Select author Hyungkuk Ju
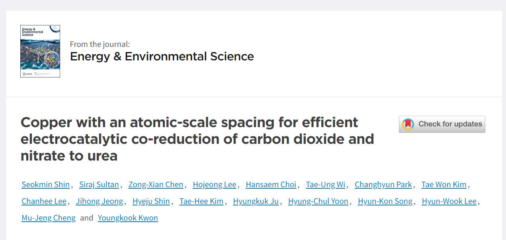Viewport: 506px width, 240px height. coord(256,201)
